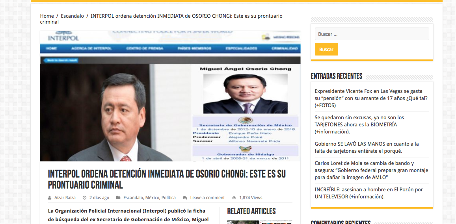Viewport: 456px width, 224px height.
Task: Click the ENTRADAS RECIENTES heading
Action: (x=337, y=76)
